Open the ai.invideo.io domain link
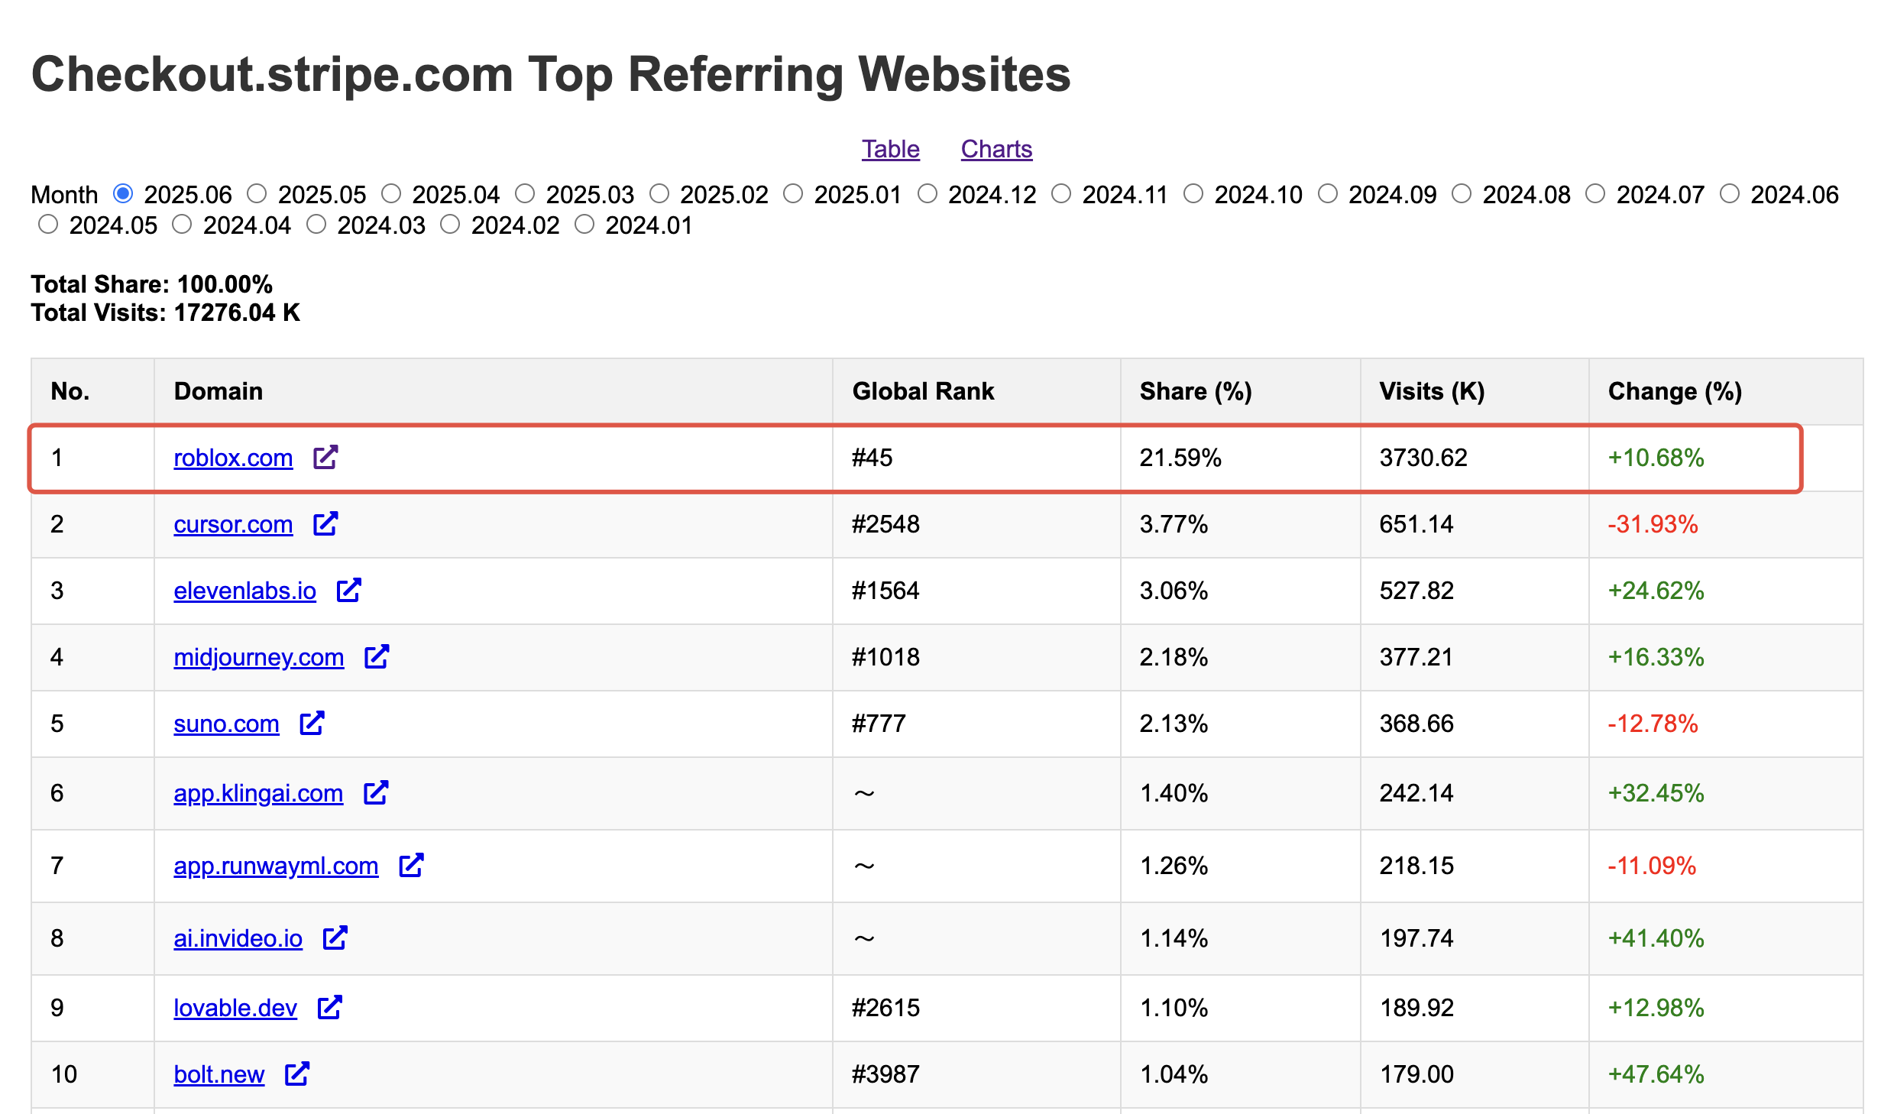 [x=238, y=938]
